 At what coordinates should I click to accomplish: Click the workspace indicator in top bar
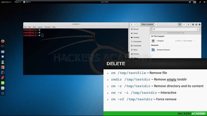coord(195,2)
